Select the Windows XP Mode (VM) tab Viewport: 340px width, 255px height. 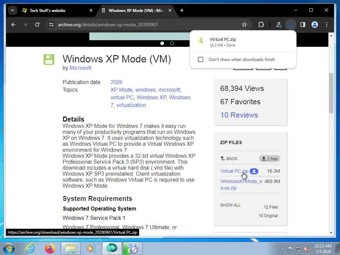pos(136,10)
